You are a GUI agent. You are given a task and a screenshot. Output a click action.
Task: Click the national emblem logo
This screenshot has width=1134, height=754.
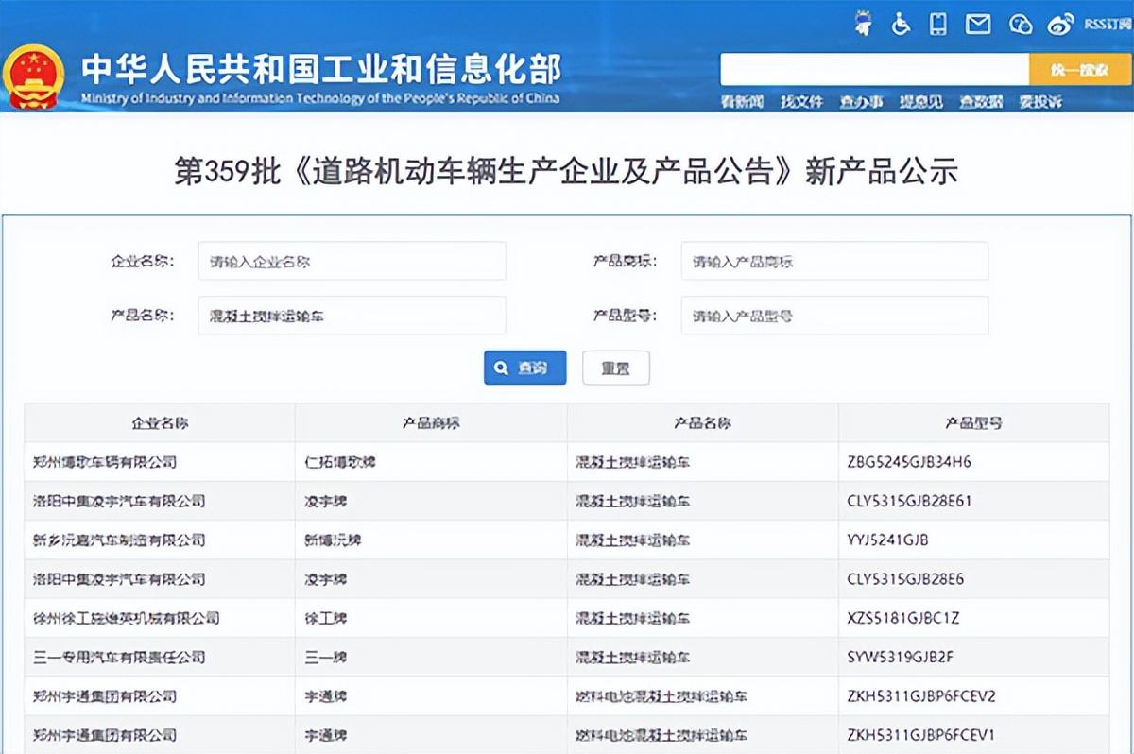[34, 77]
